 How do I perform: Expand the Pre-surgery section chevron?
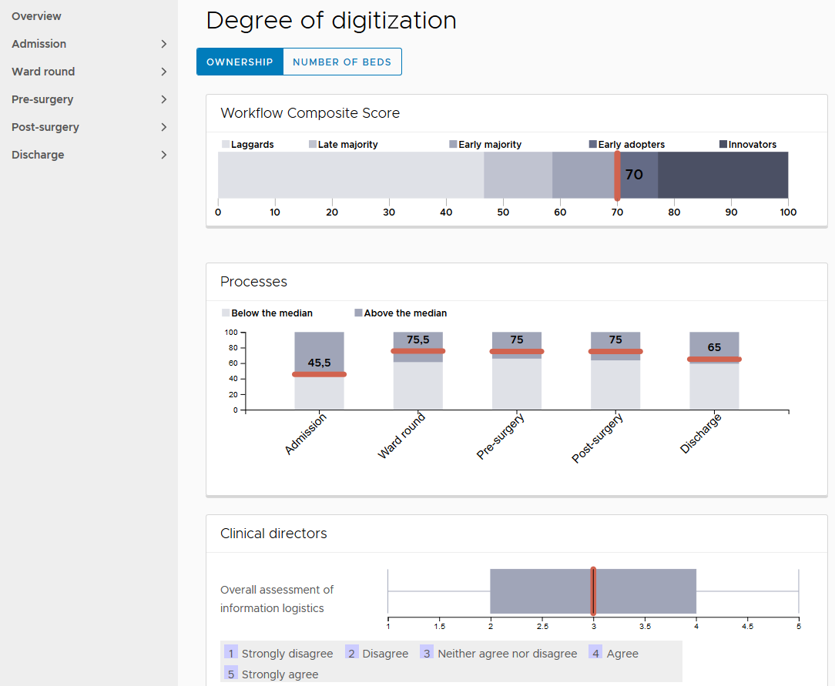point(163,99)
